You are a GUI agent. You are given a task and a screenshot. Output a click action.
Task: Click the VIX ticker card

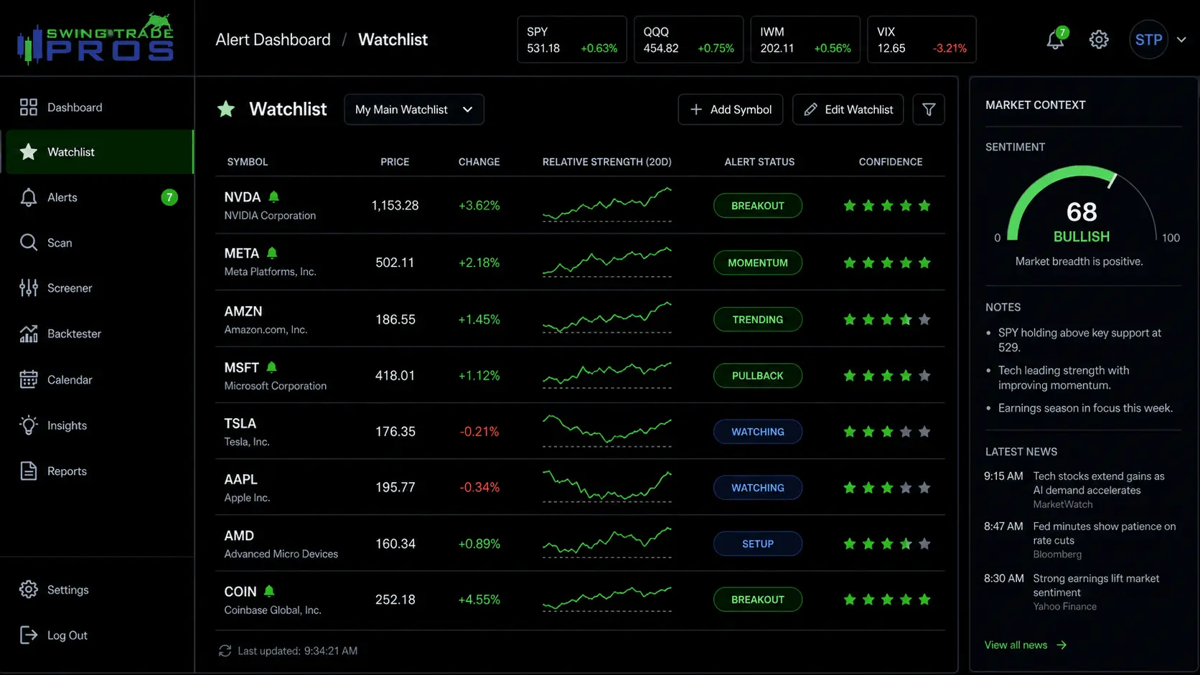pos(922,39)
